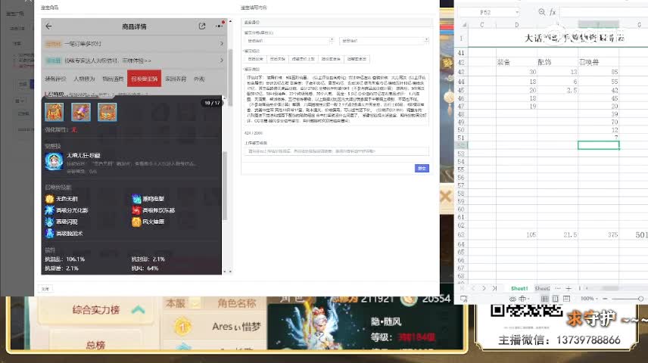Click the total cell showing 375
648x363 pixels.
coord(598,234)
